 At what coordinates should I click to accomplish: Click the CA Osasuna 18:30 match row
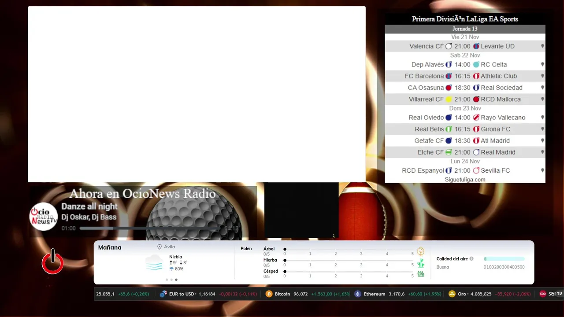click(465, 88)
